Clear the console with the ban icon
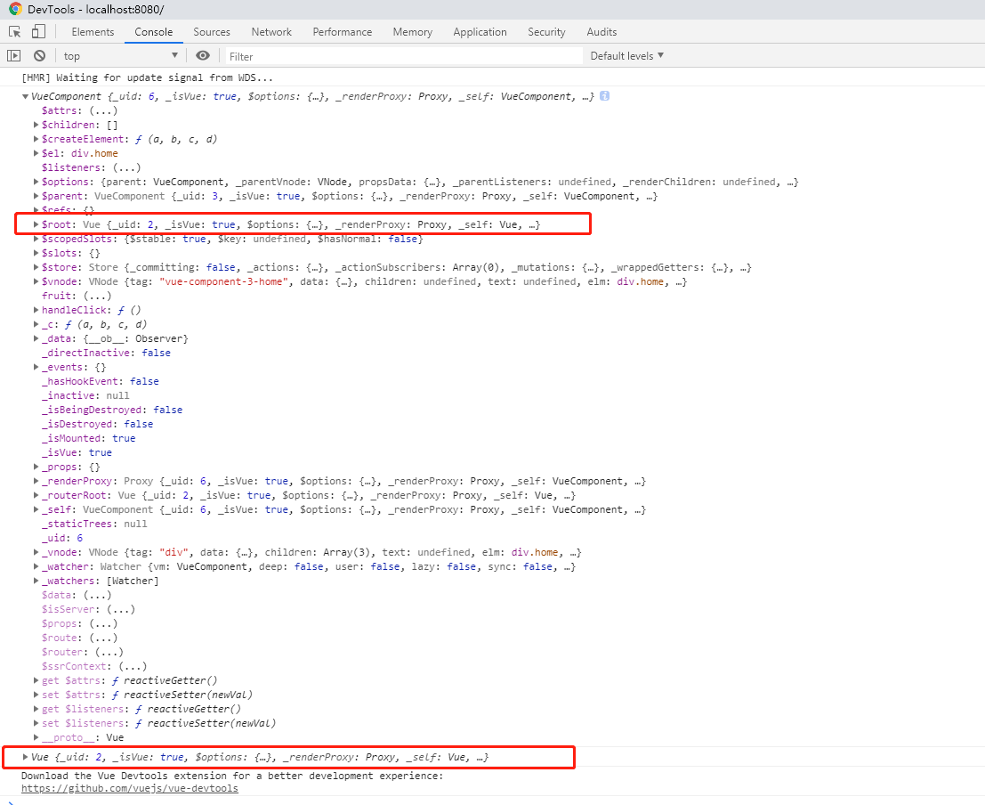Viewport: 985px width, 805px height. [x=39, y=56]
